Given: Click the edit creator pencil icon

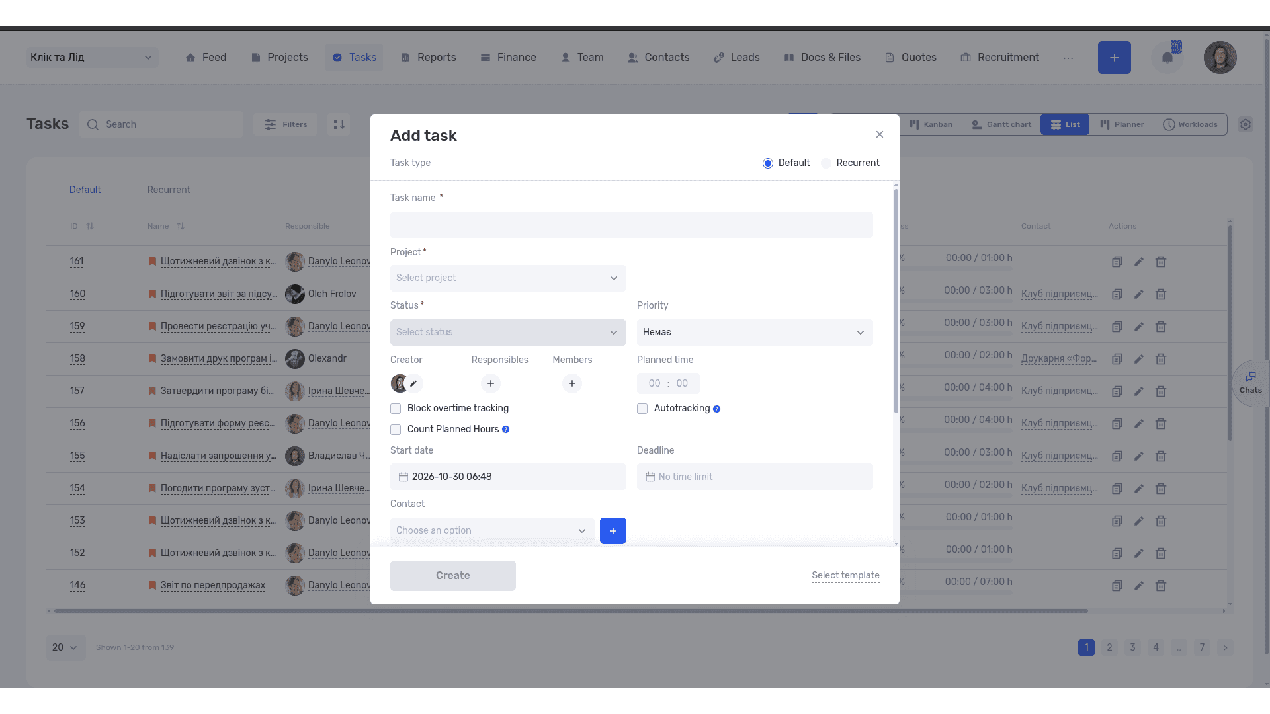Looking at the screenshot, I should tap(413, 383).
